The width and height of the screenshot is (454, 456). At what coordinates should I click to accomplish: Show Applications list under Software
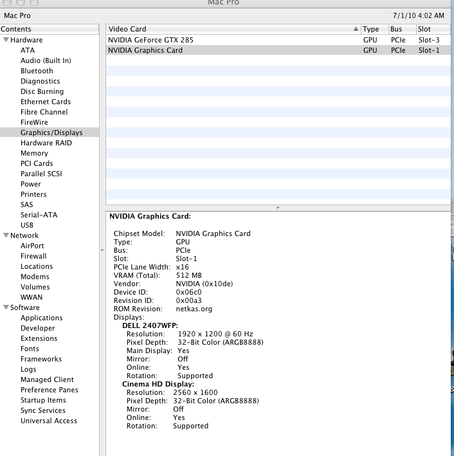[42, 318]
